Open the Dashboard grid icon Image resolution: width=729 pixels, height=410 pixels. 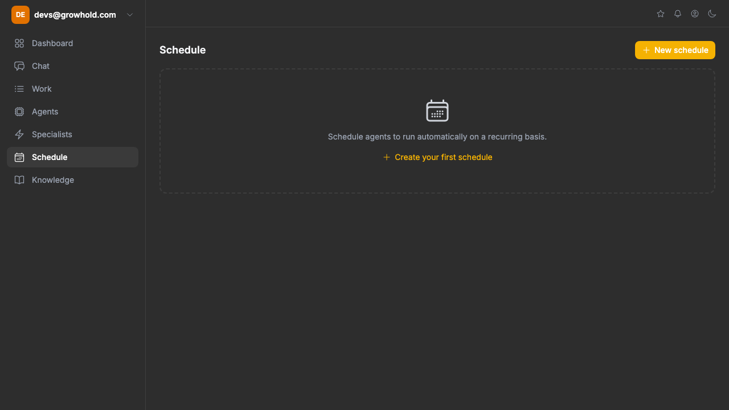pos(19,43)
